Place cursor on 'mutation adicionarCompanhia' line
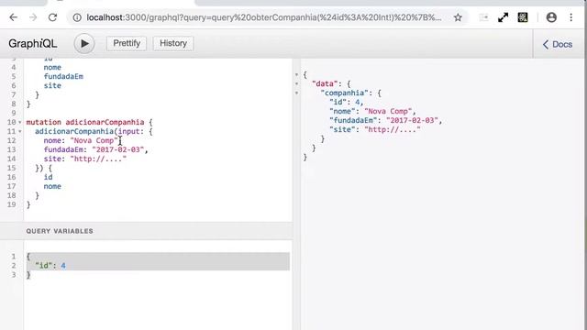This screenshot has height=330, width=587. coord(89,122)
